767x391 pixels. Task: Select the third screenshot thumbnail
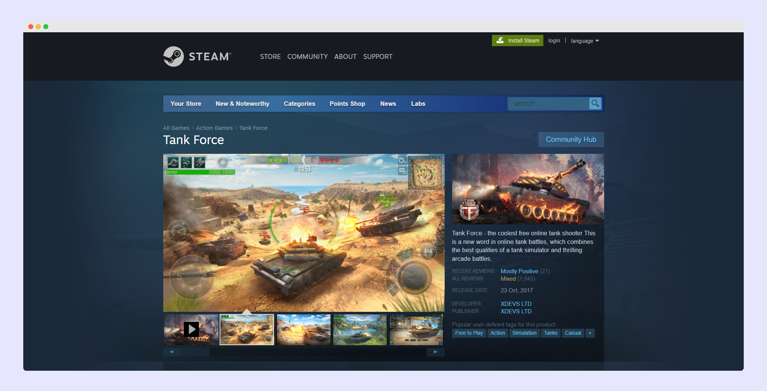pyautogui.click(x=303, y=329)
